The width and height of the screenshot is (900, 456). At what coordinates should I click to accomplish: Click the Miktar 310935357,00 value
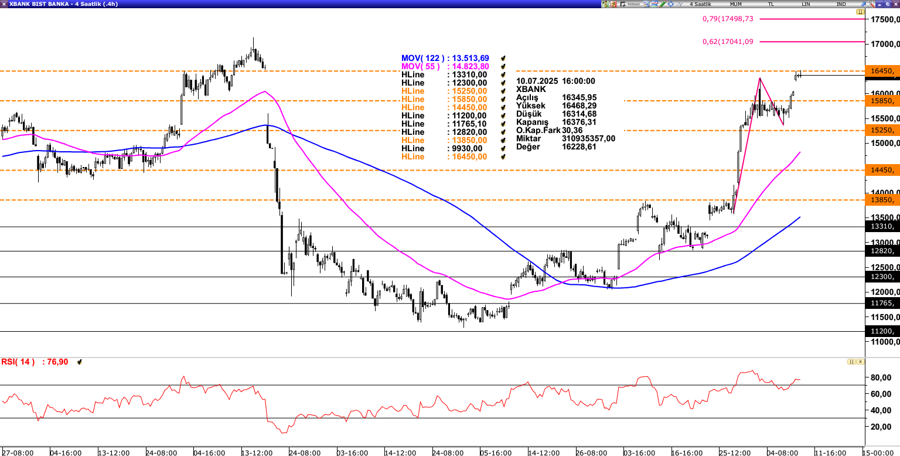[x=588, y=138]
